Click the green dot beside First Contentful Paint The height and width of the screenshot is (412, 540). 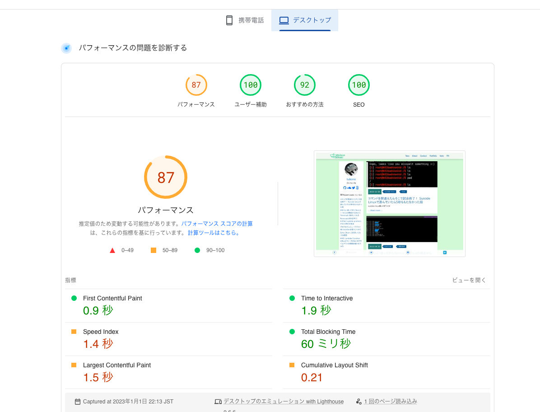74,298
